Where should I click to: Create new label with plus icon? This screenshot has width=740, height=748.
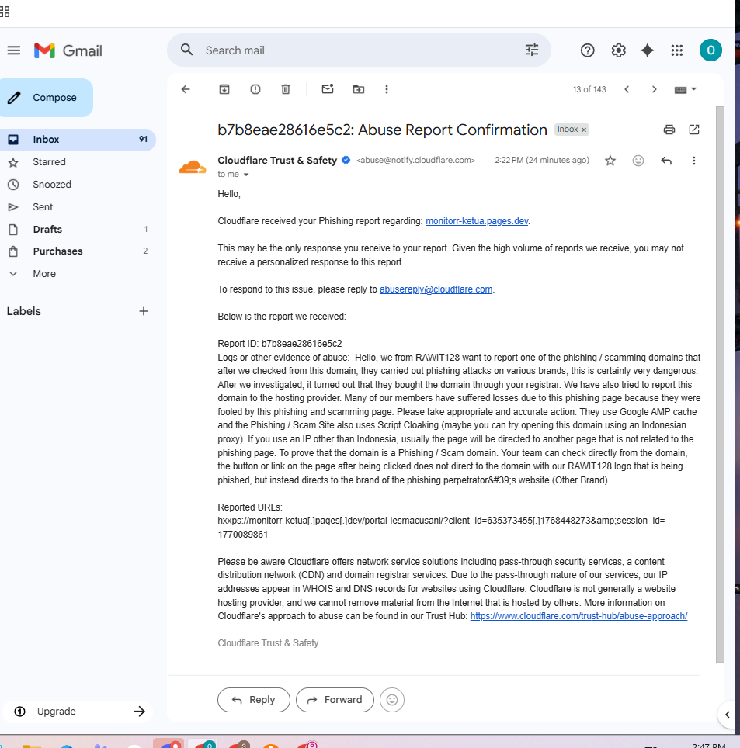point(143,311)
